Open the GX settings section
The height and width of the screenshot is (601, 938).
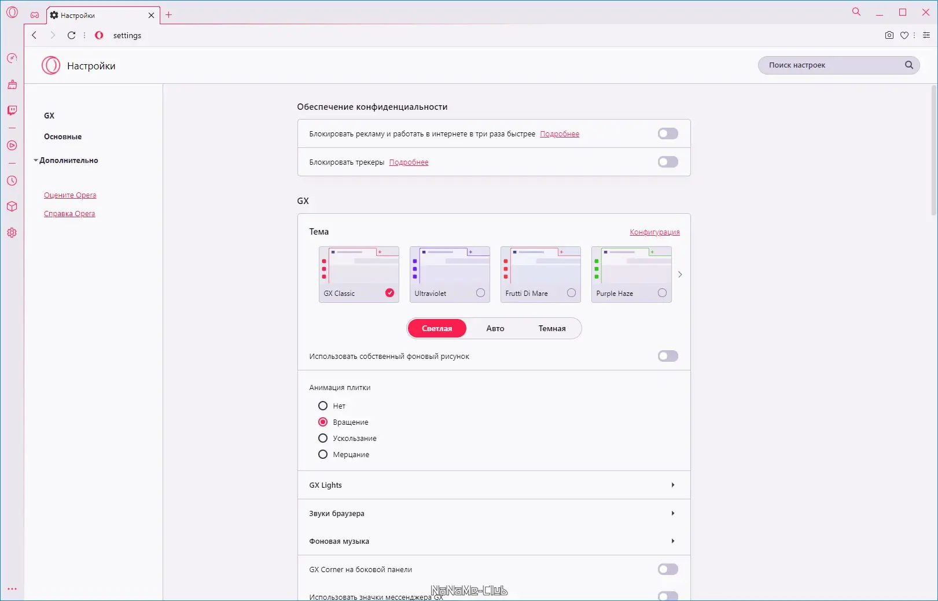point(49,116)
